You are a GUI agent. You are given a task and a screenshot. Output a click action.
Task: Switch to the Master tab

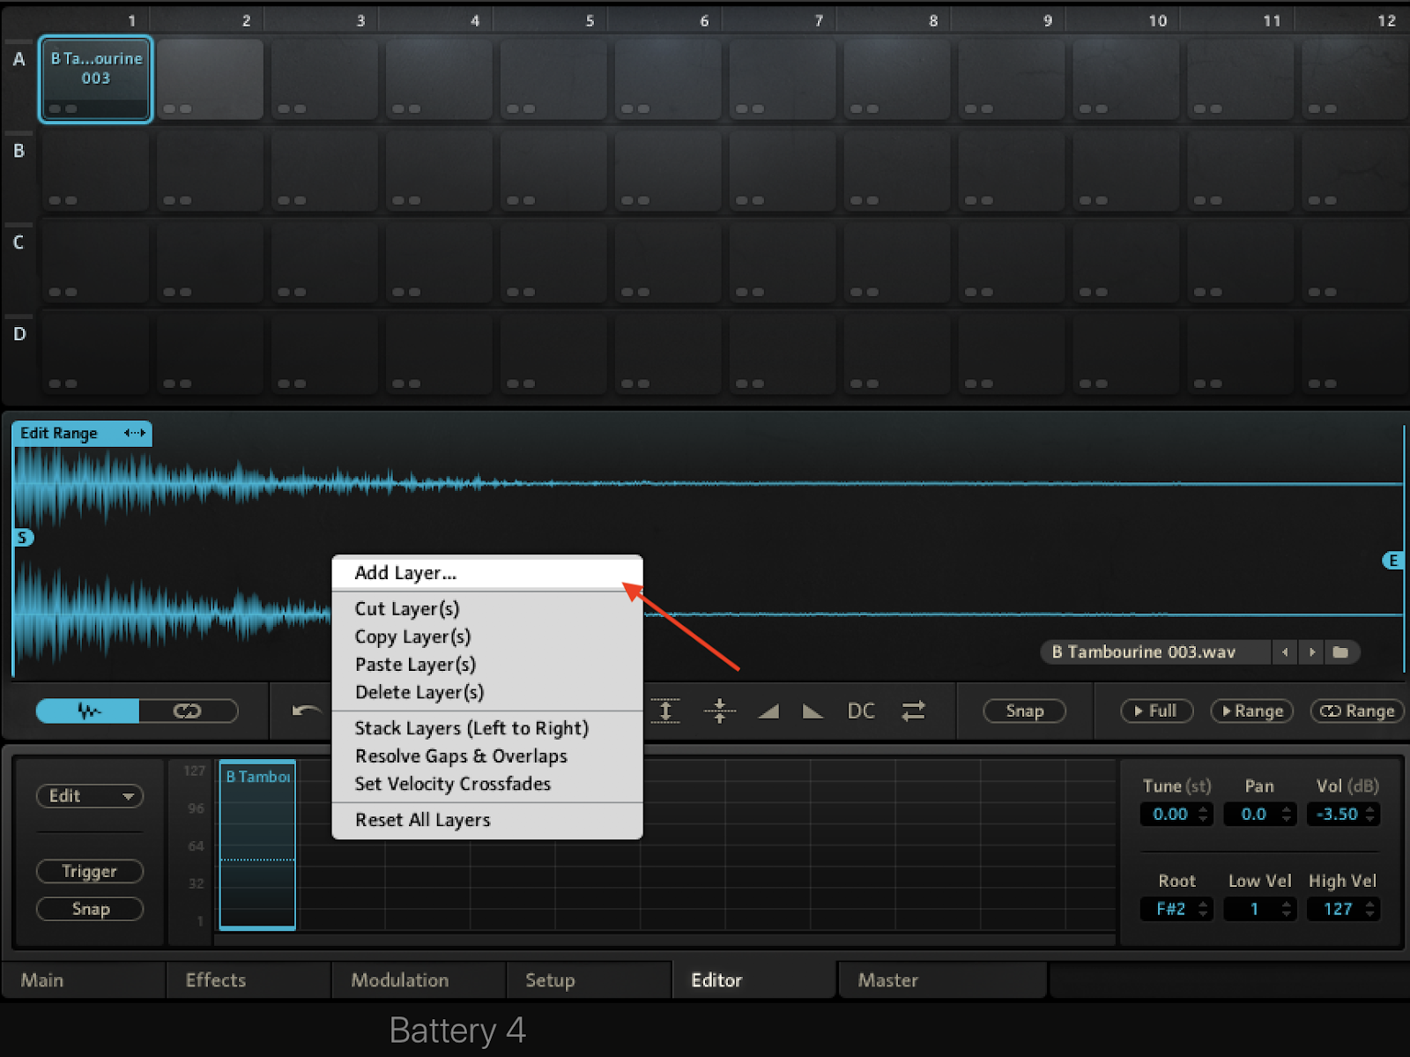[942, 980]
